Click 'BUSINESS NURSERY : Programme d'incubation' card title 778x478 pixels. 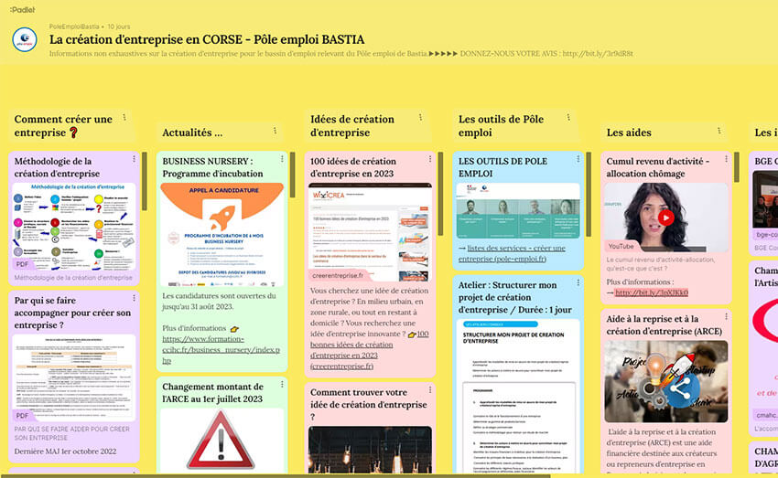(212, 167)
